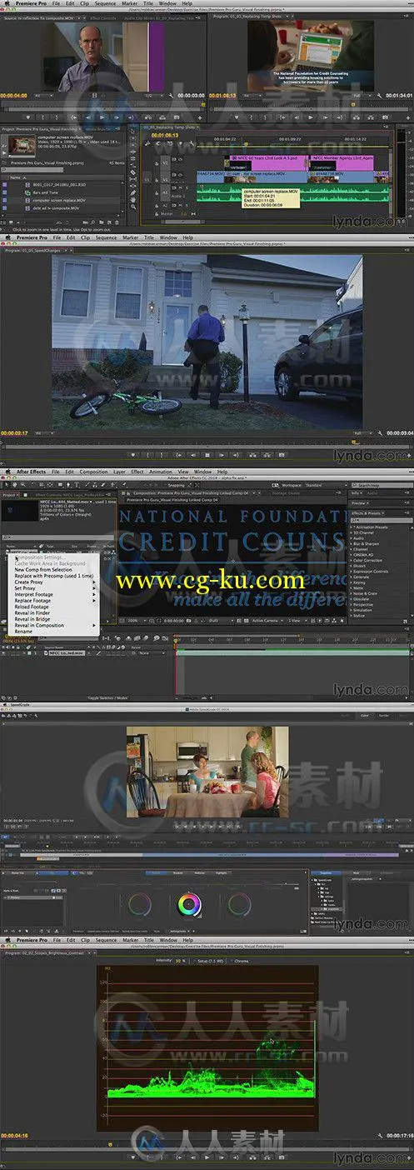This screenshot has width=414, height=1170.
Task: Click Search Help field in After Effects
Action: 379,484
